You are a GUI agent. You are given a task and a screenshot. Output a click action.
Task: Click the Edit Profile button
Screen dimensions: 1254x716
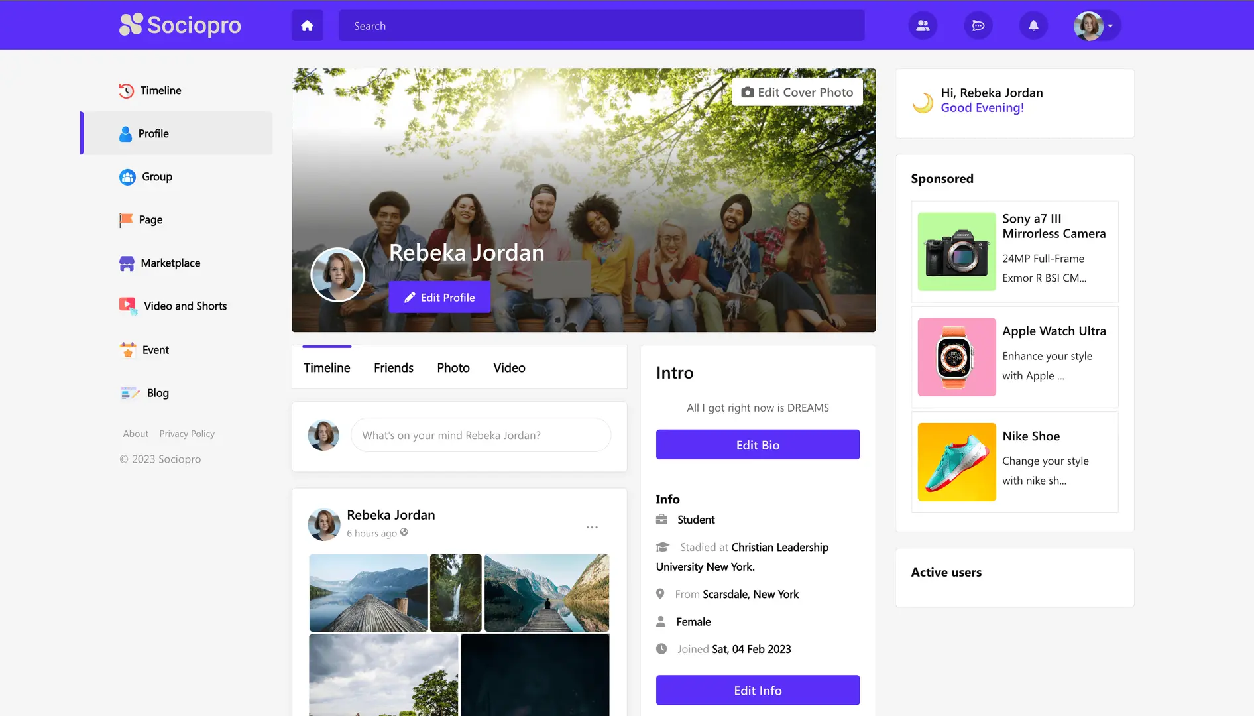coord(439,297)
